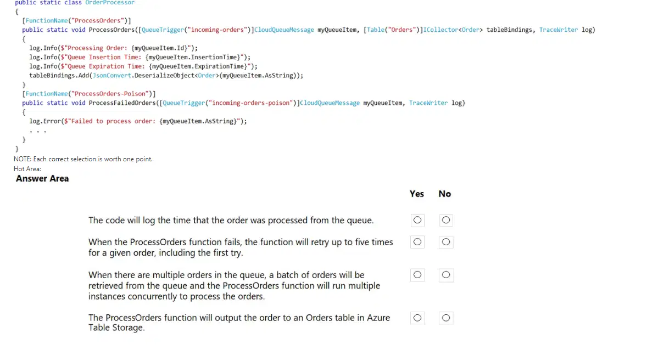Select Yes for batch orders running concurrently
The image size is (647, 361).
pos(417,275)
